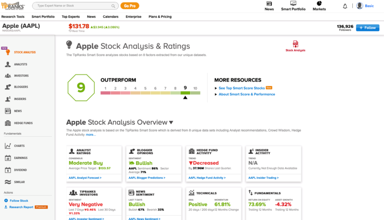Open Dividend in sidebar
Image resolution: width=384 pixels, height=220 pixels.
20,170
